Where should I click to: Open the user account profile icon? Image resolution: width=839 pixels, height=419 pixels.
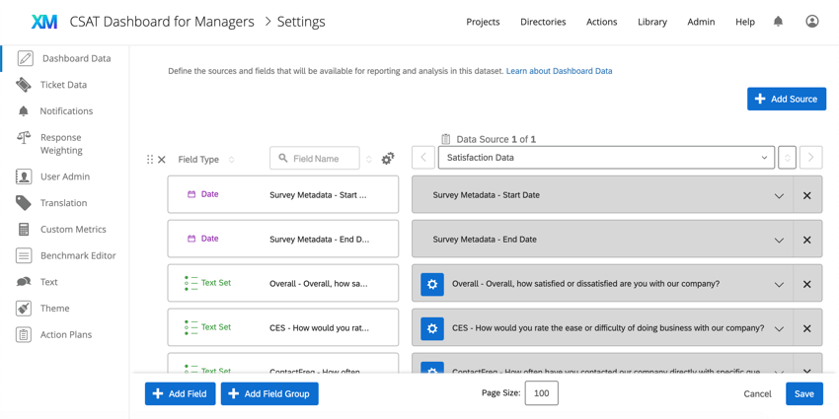coord(811,22)
